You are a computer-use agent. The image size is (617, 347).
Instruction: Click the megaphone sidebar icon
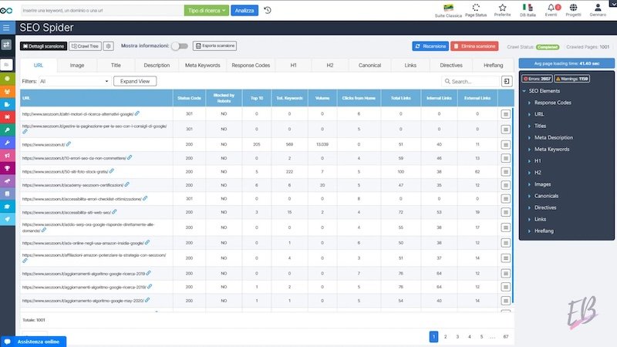pos(7,156)
